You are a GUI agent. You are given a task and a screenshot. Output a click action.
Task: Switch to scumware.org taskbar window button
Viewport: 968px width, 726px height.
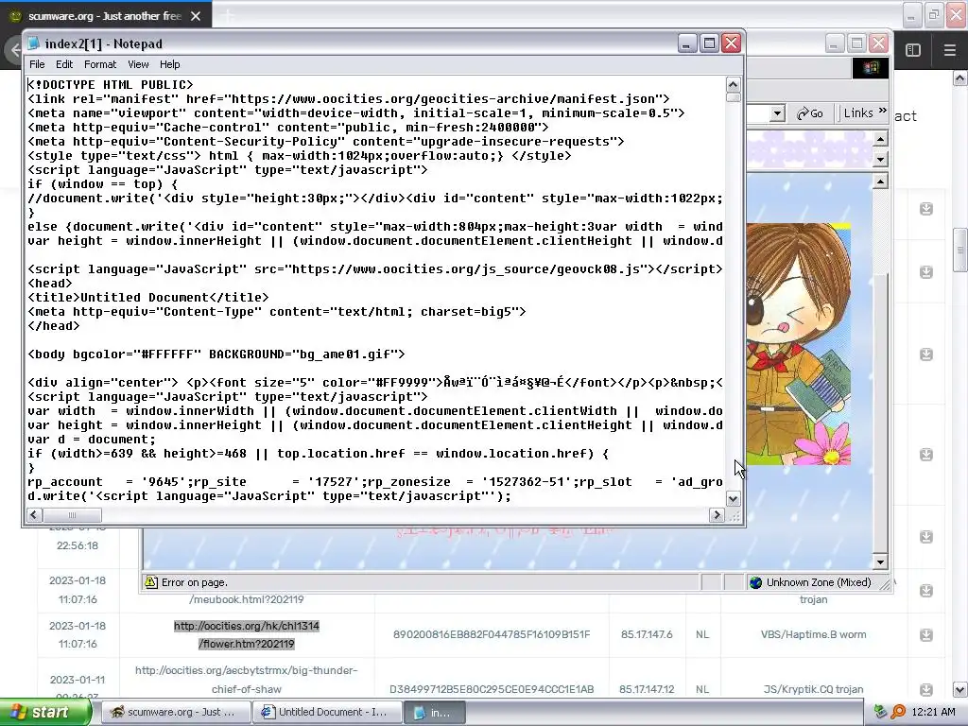click(175, 713)
